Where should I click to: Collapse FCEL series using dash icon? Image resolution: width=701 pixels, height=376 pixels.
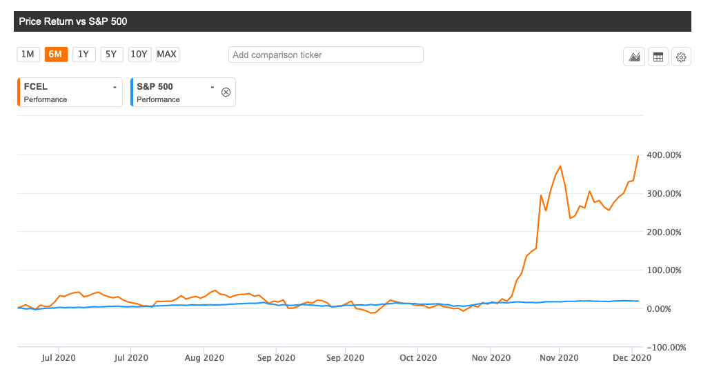[x=115, y=87]
